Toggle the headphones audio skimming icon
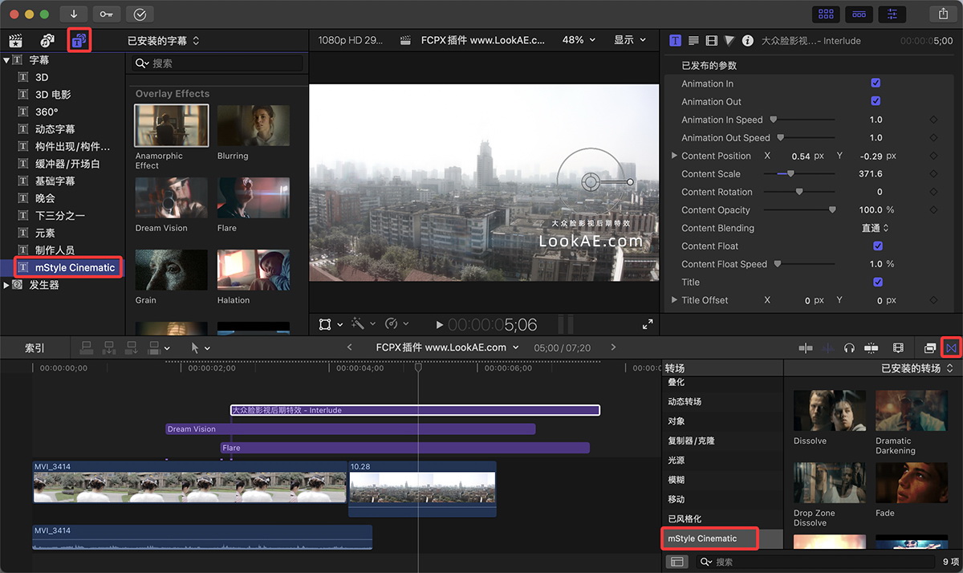The image size is (963, 573). 849,347
